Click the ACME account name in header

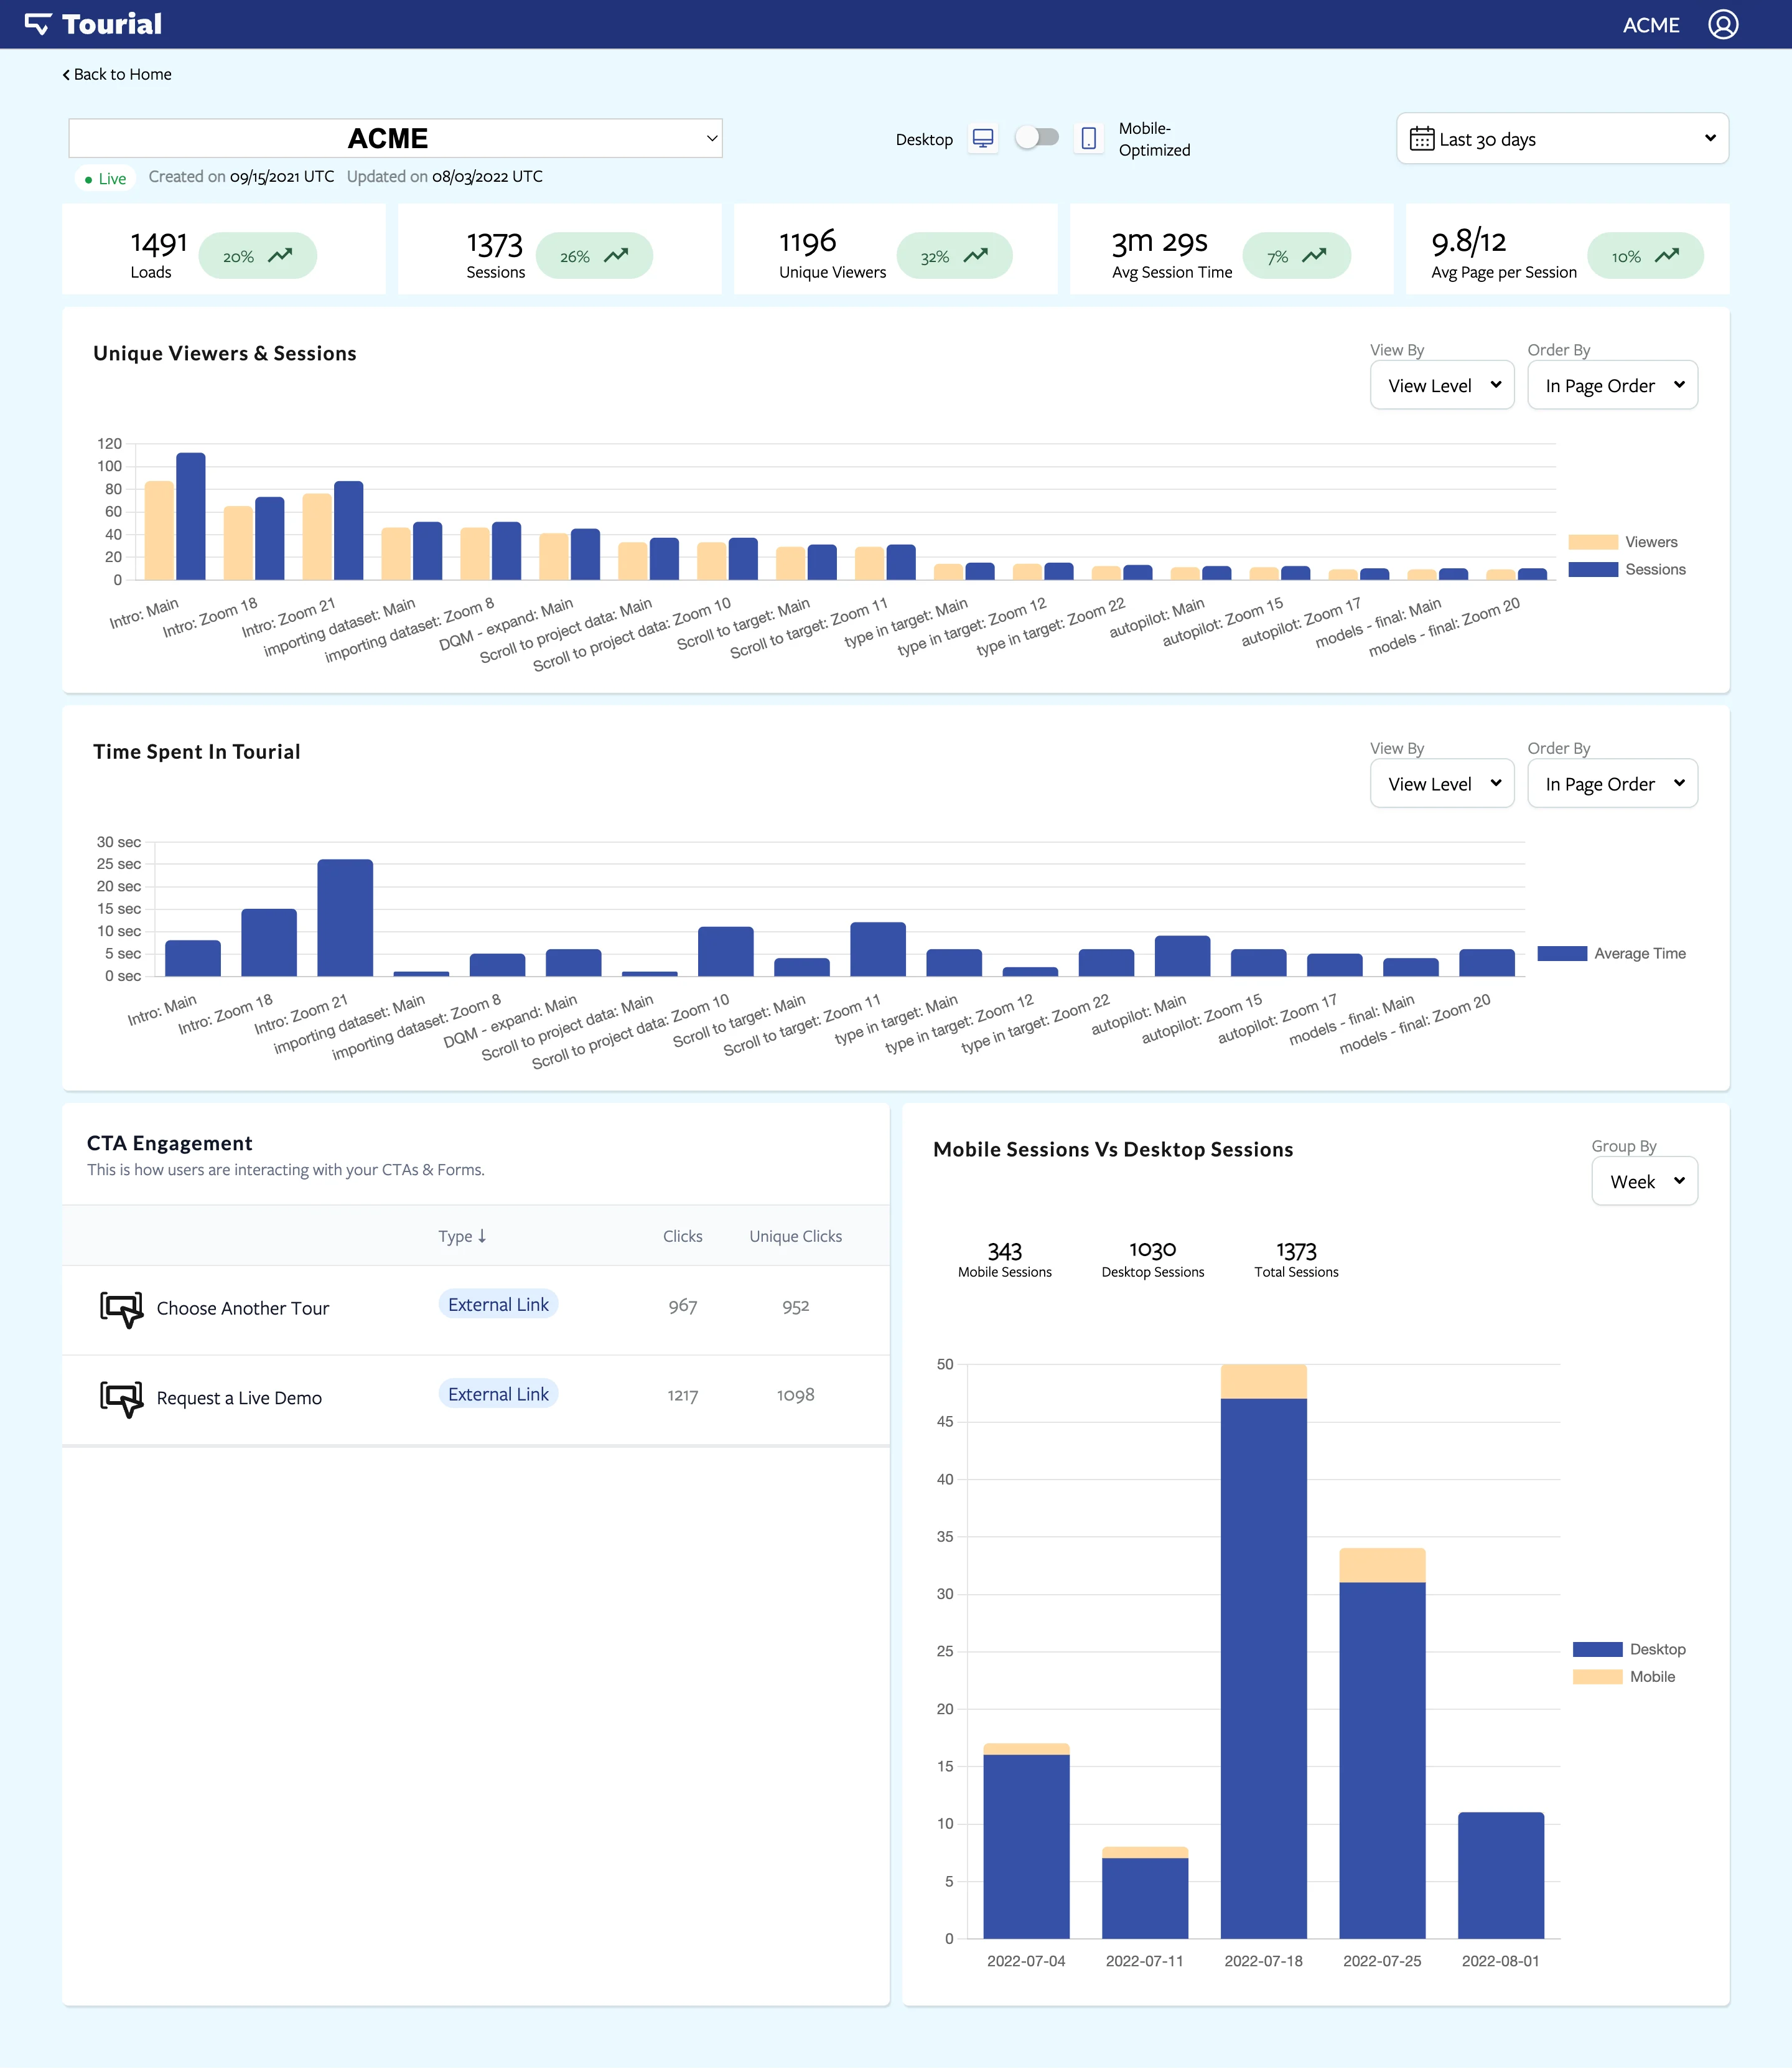[1650, 25]
